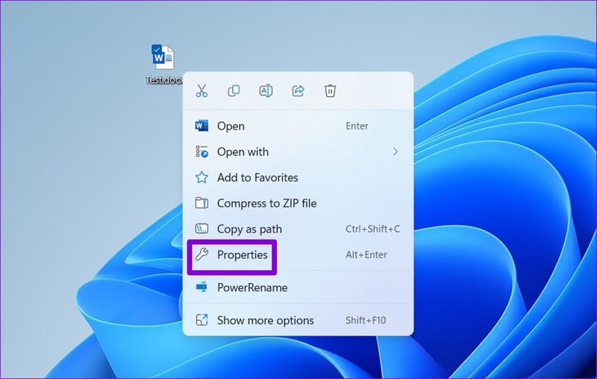Screen dimensions: 597x379
Task: Select the Test.docx desktop file icon
Action: (163, 57)
